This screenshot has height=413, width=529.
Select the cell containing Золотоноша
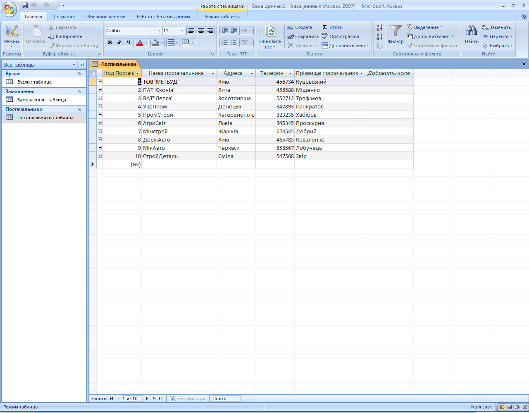pyautogui.click(x=236, y=98)
